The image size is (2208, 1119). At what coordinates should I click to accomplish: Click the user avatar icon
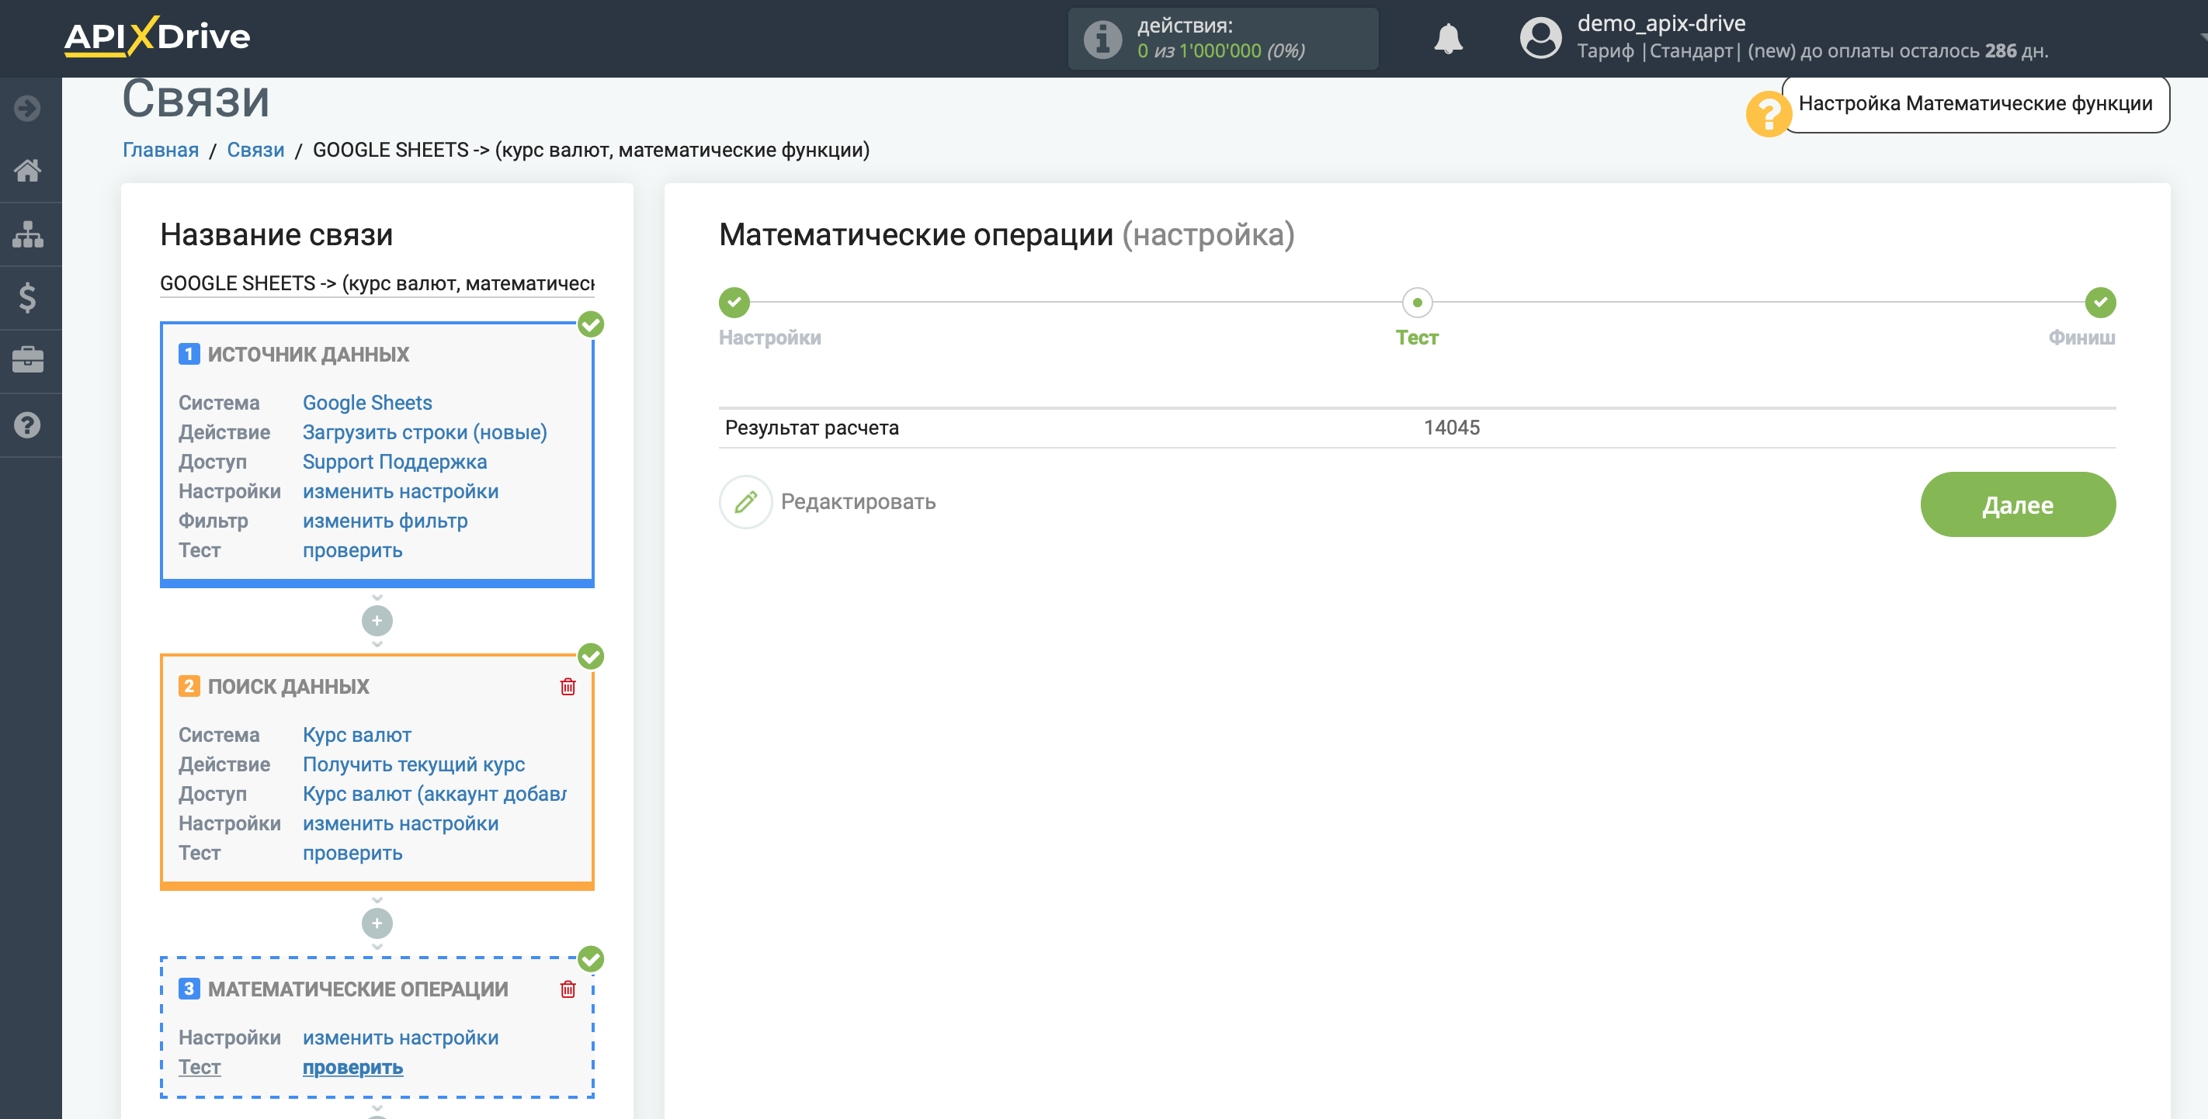coord(1540,39)
